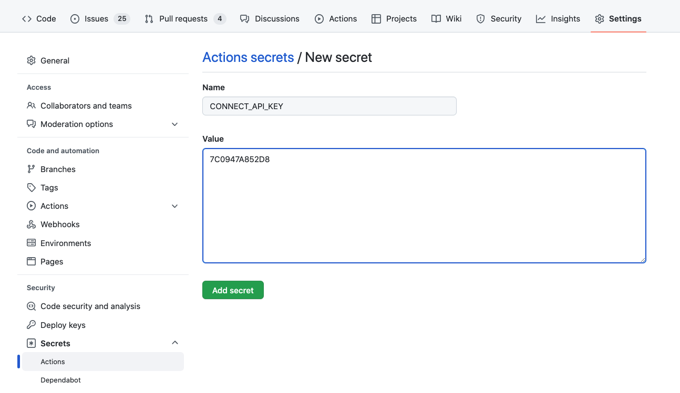Collapse the Secrets section chevron

175,343
